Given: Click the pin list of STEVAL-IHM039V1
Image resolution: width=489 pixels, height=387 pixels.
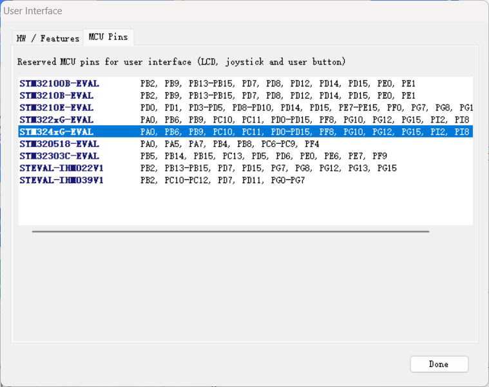Looking at the screenshot, I should click(222, 180).
